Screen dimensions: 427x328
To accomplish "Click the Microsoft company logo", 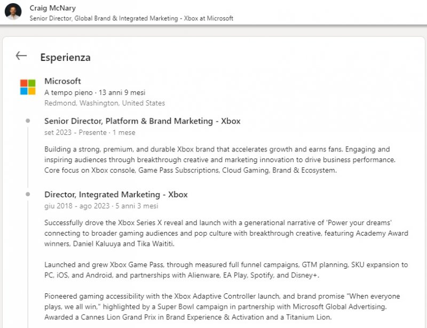I will (x=28, y=87).
